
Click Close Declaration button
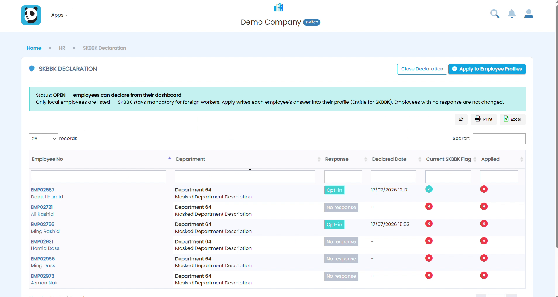(x=422, y=69)
